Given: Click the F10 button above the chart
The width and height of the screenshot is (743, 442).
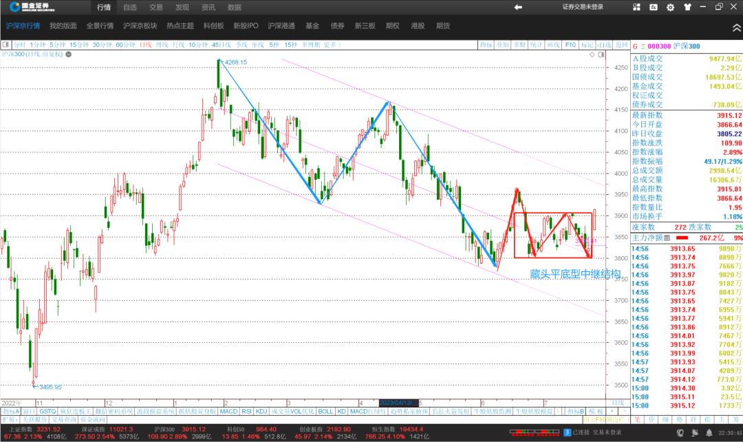Looking at the screenshot, I should pyautogui.click(x=570, y=45).
